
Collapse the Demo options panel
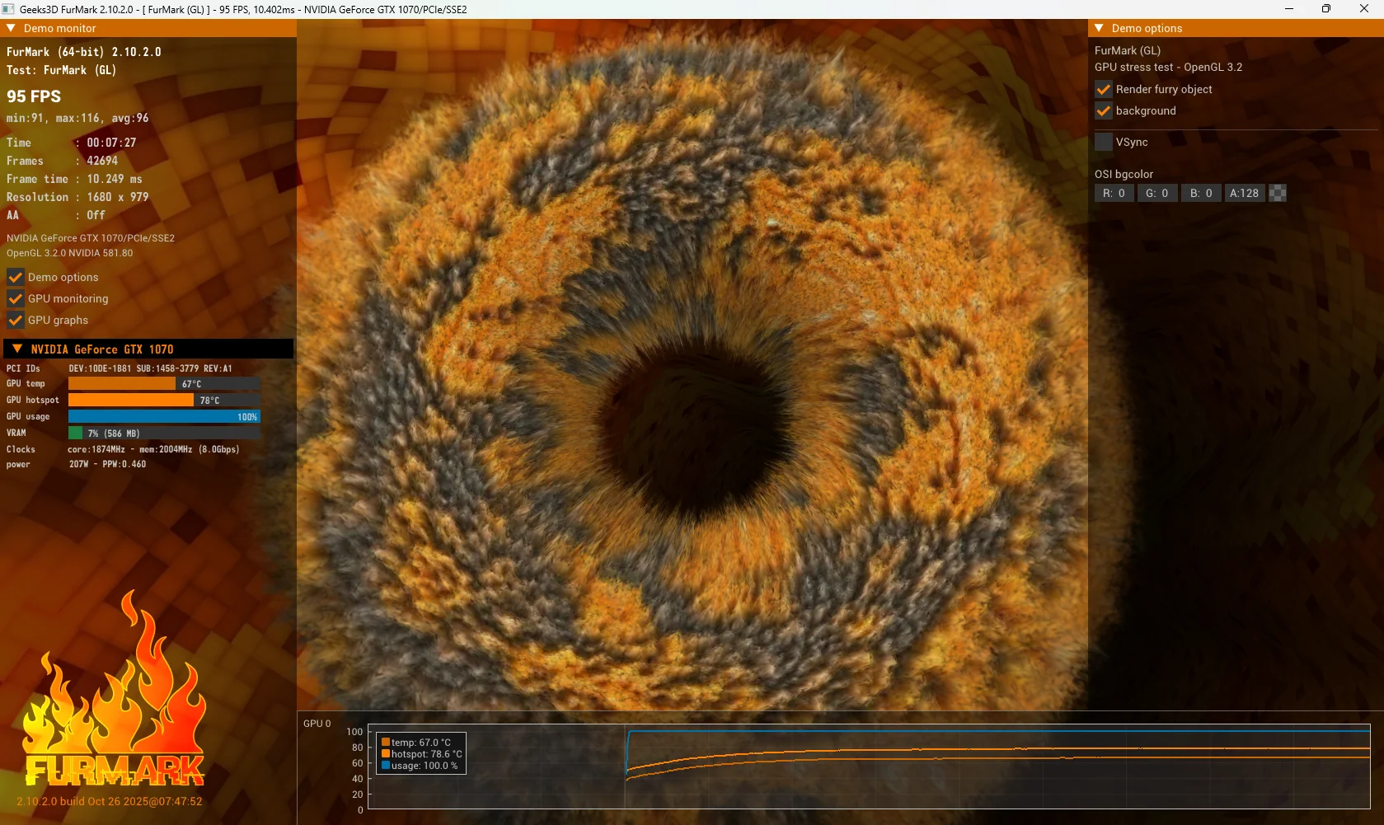[1099, 28]
